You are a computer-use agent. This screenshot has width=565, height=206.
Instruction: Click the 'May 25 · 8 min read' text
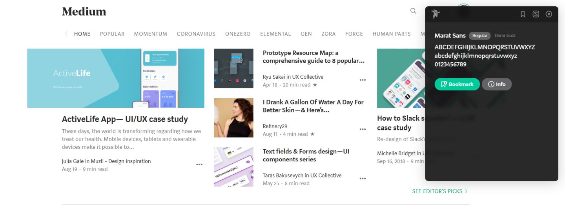286,183
